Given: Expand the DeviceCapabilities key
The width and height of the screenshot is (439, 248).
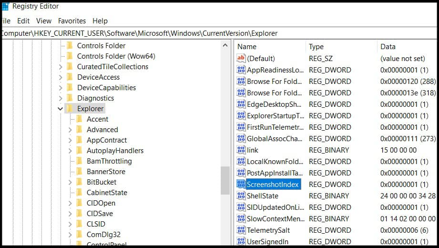Looking at the screenshot, I should pyautogui.click(x=61, y=88).
